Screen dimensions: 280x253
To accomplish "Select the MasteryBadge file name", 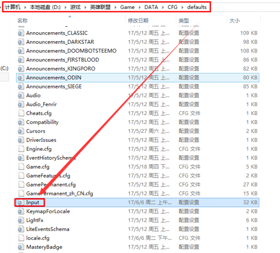I will [44, 247].
